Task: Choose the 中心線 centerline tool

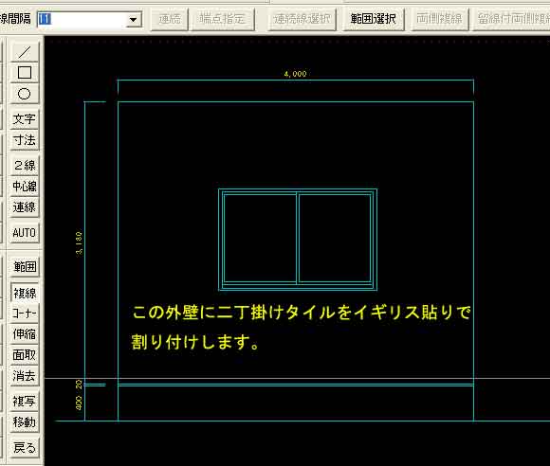Action: (x=25, y=186)
